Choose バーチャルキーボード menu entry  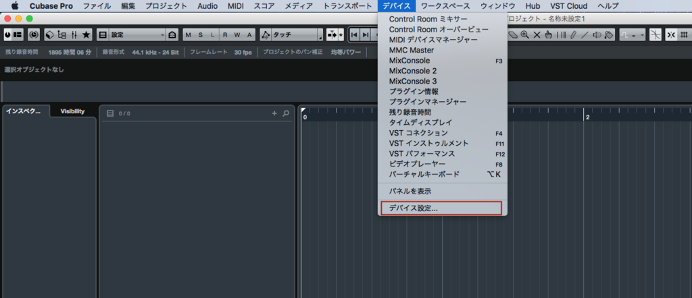(443, 175)
